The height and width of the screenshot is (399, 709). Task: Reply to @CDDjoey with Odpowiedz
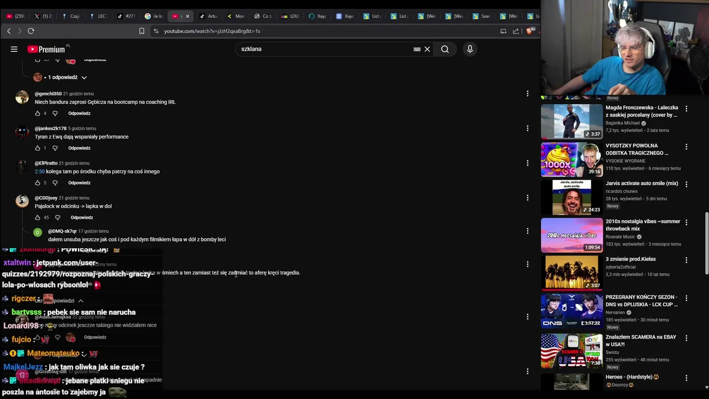click(82, 218)
